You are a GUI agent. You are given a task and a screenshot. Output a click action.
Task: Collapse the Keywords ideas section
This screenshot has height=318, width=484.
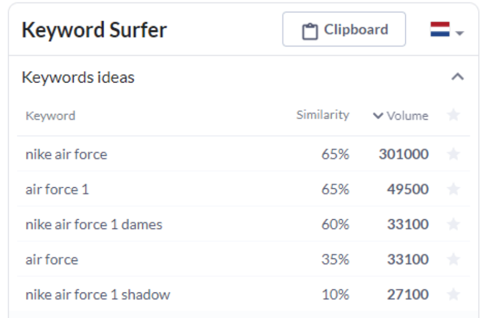pyautogui.click(x=457, y=77)
